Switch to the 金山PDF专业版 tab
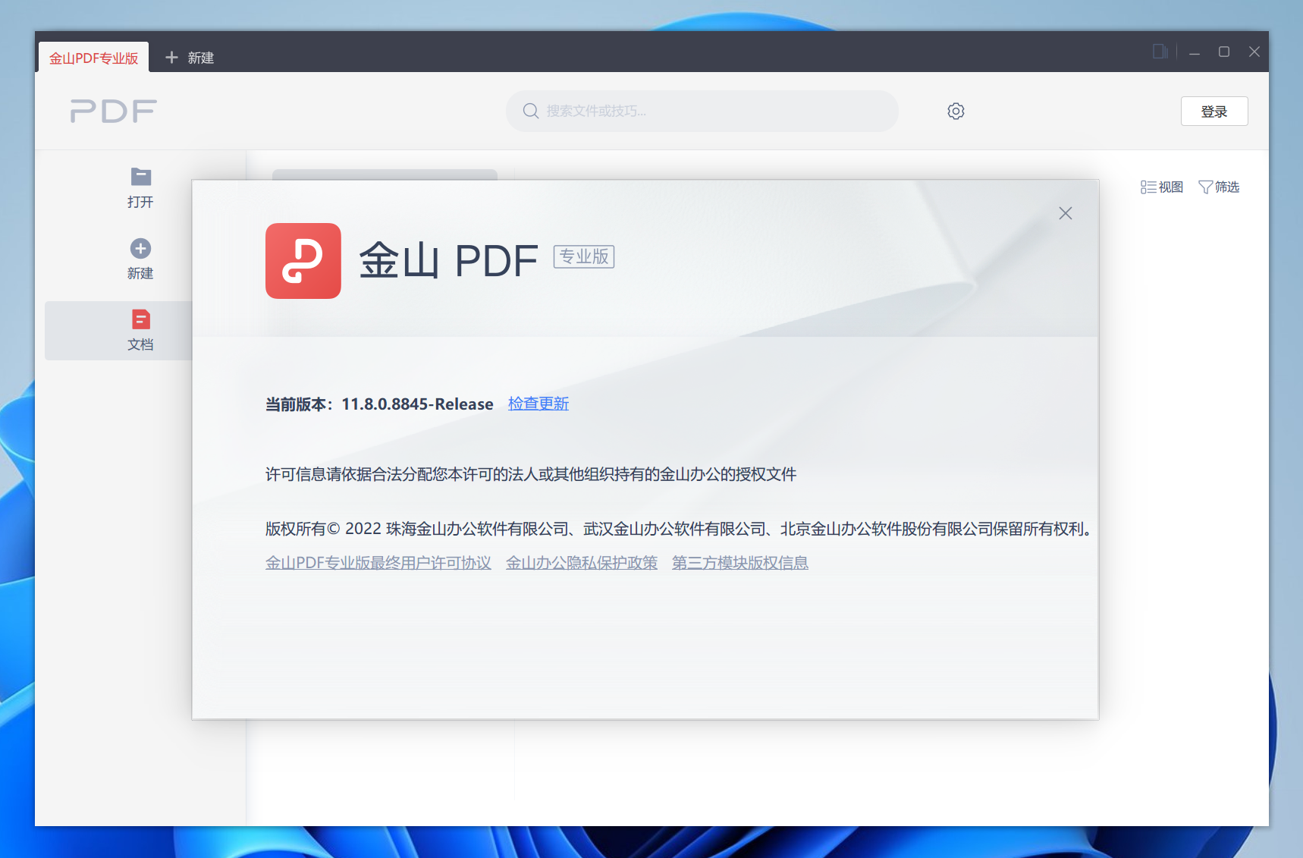The height and width of the screenshot is (858, 1303). pyautogui.click(x=94, y=58)
